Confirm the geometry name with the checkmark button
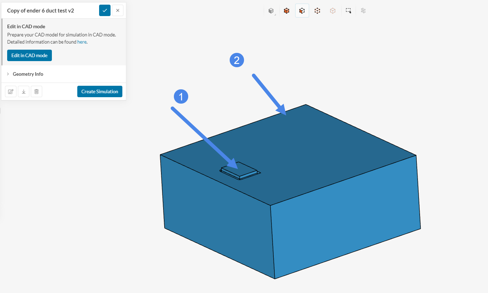 click(105, 10)
